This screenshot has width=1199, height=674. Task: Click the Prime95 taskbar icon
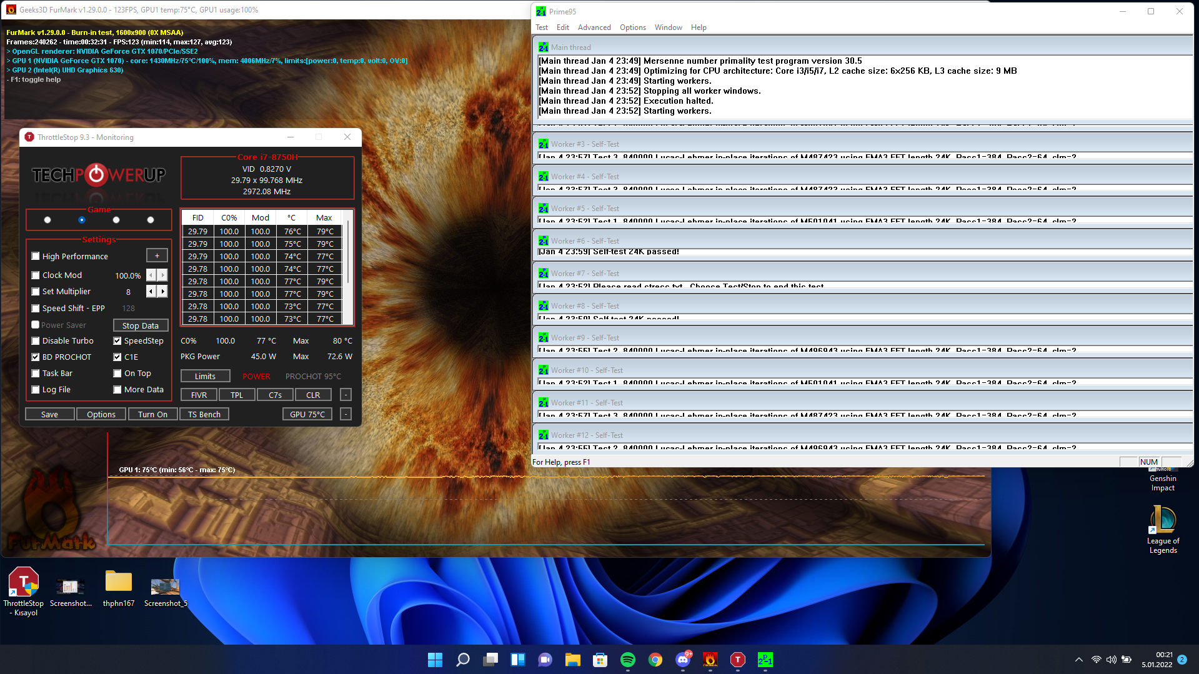(765, 660)
